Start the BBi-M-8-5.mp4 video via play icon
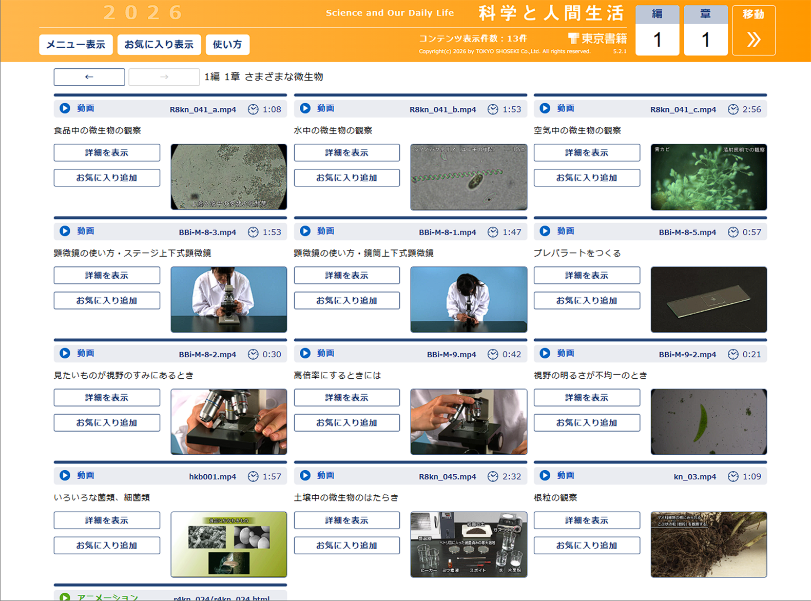Image resolution: width=811 pixels, height=601 pixels. point(545,231)
